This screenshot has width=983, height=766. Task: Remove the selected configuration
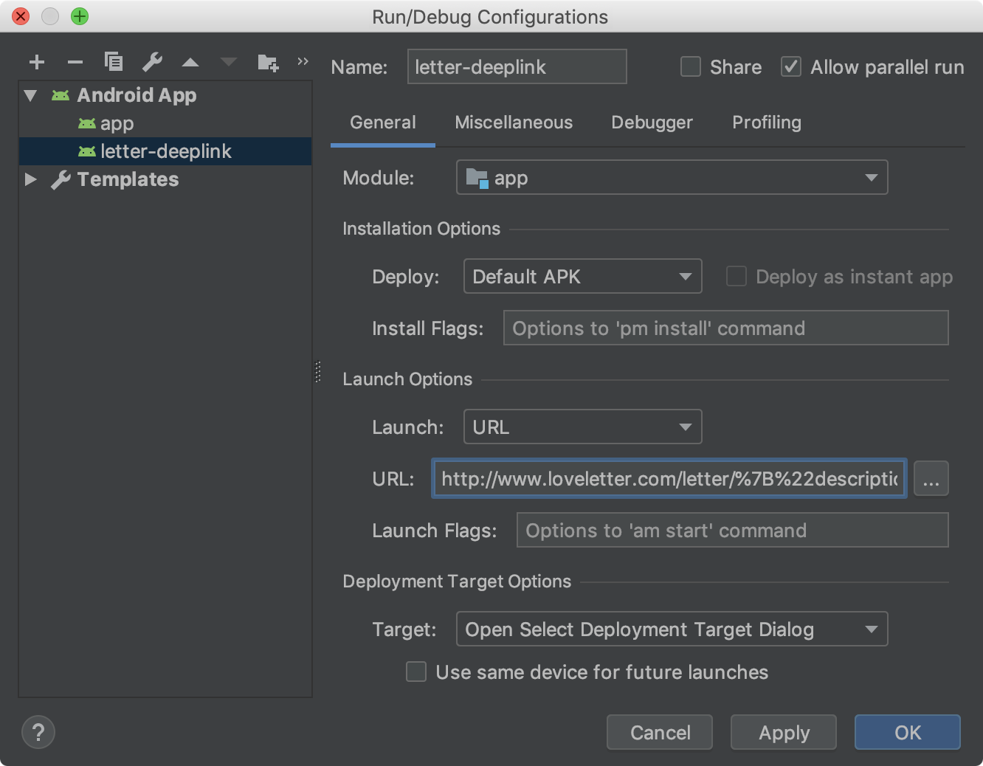(x=75, y=62)
